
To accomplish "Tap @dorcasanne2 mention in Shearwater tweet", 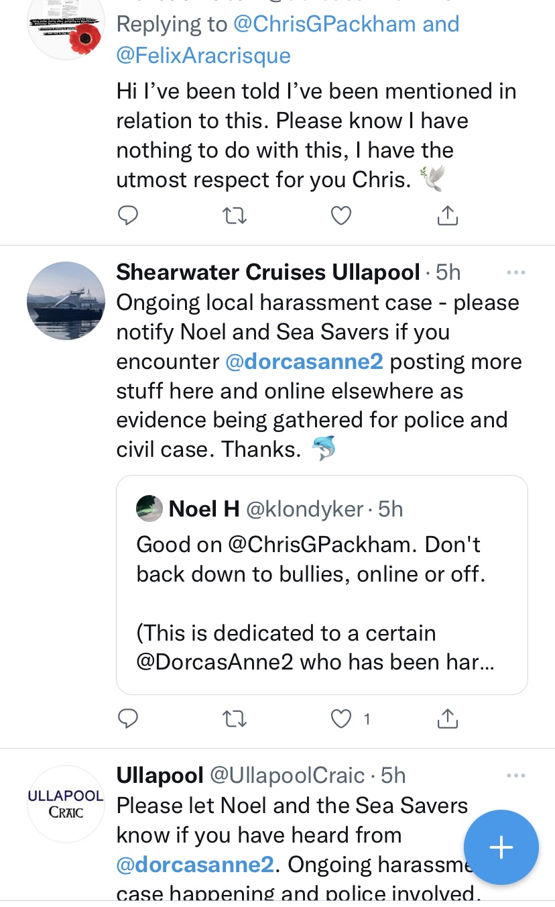I will click(304, 362).
